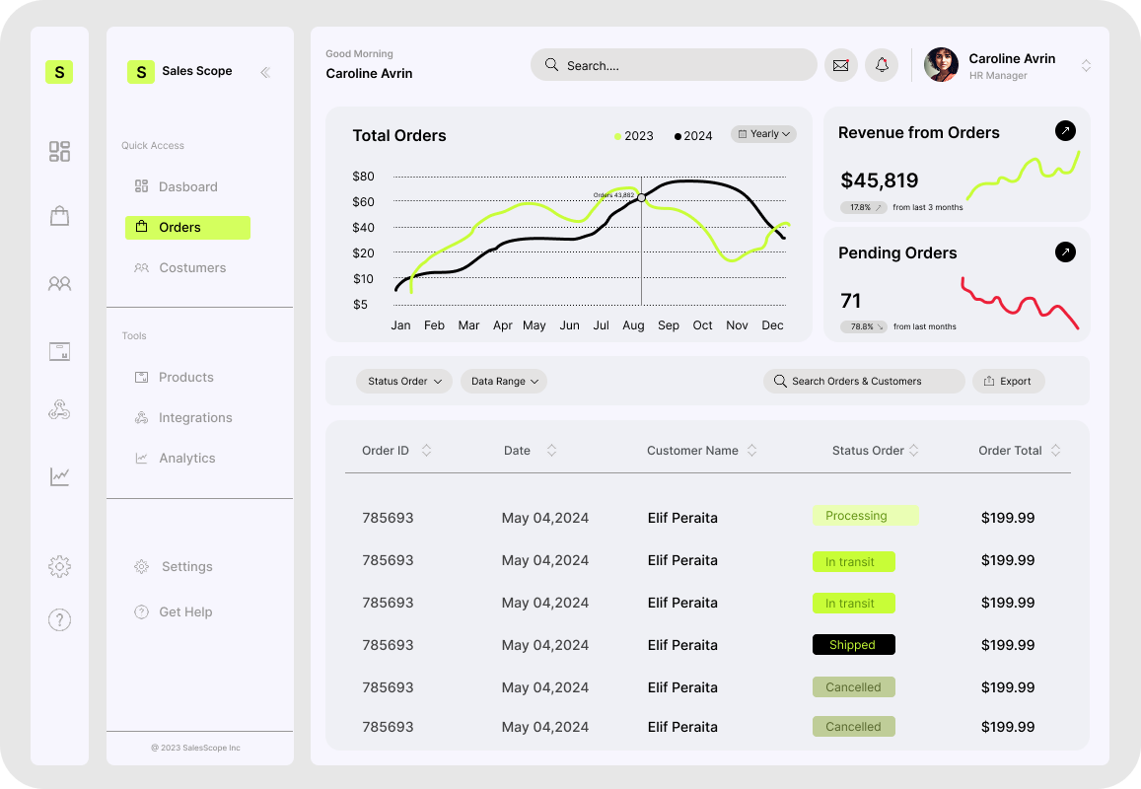Click the Search Orders & Customers field
This screenshot has height=789, width=1141.
864,382
